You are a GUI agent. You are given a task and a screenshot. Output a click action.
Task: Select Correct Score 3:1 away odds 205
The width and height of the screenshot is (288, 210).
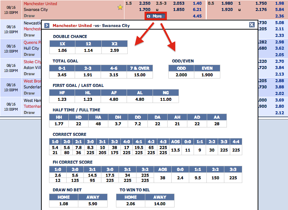point(102,153)
